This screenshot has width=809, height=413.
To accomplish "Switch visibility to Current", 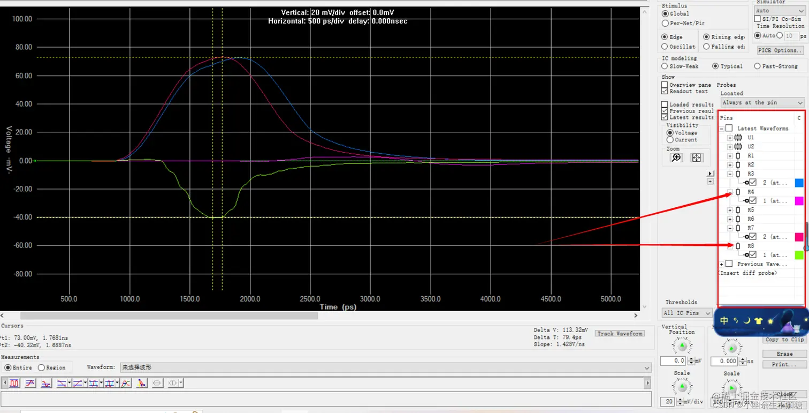I will 670,140.
